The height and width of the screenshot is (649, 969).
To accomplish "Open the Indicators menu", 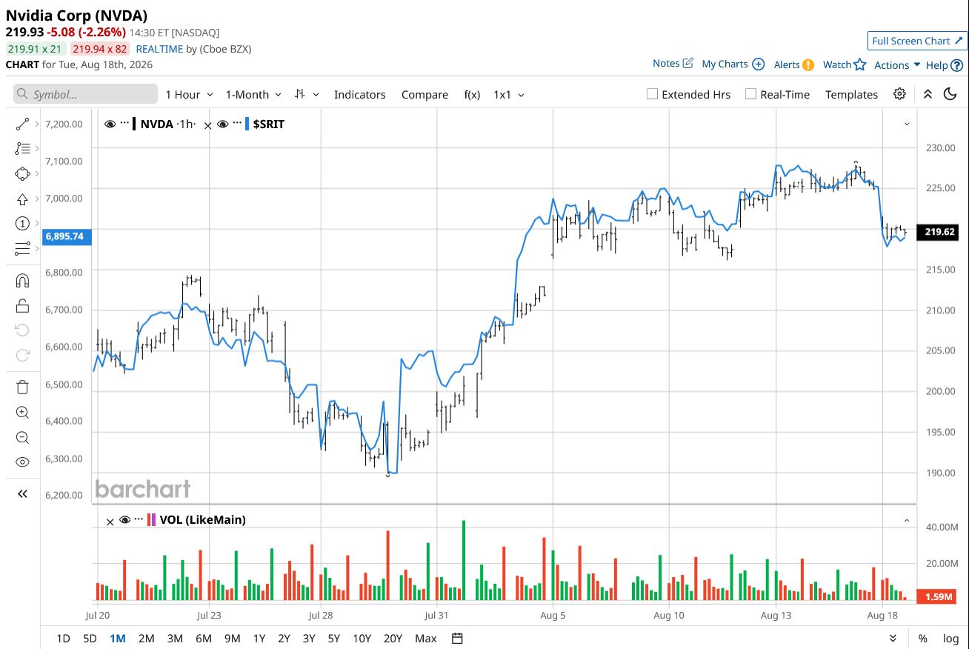I will click(x=360, y=95).
